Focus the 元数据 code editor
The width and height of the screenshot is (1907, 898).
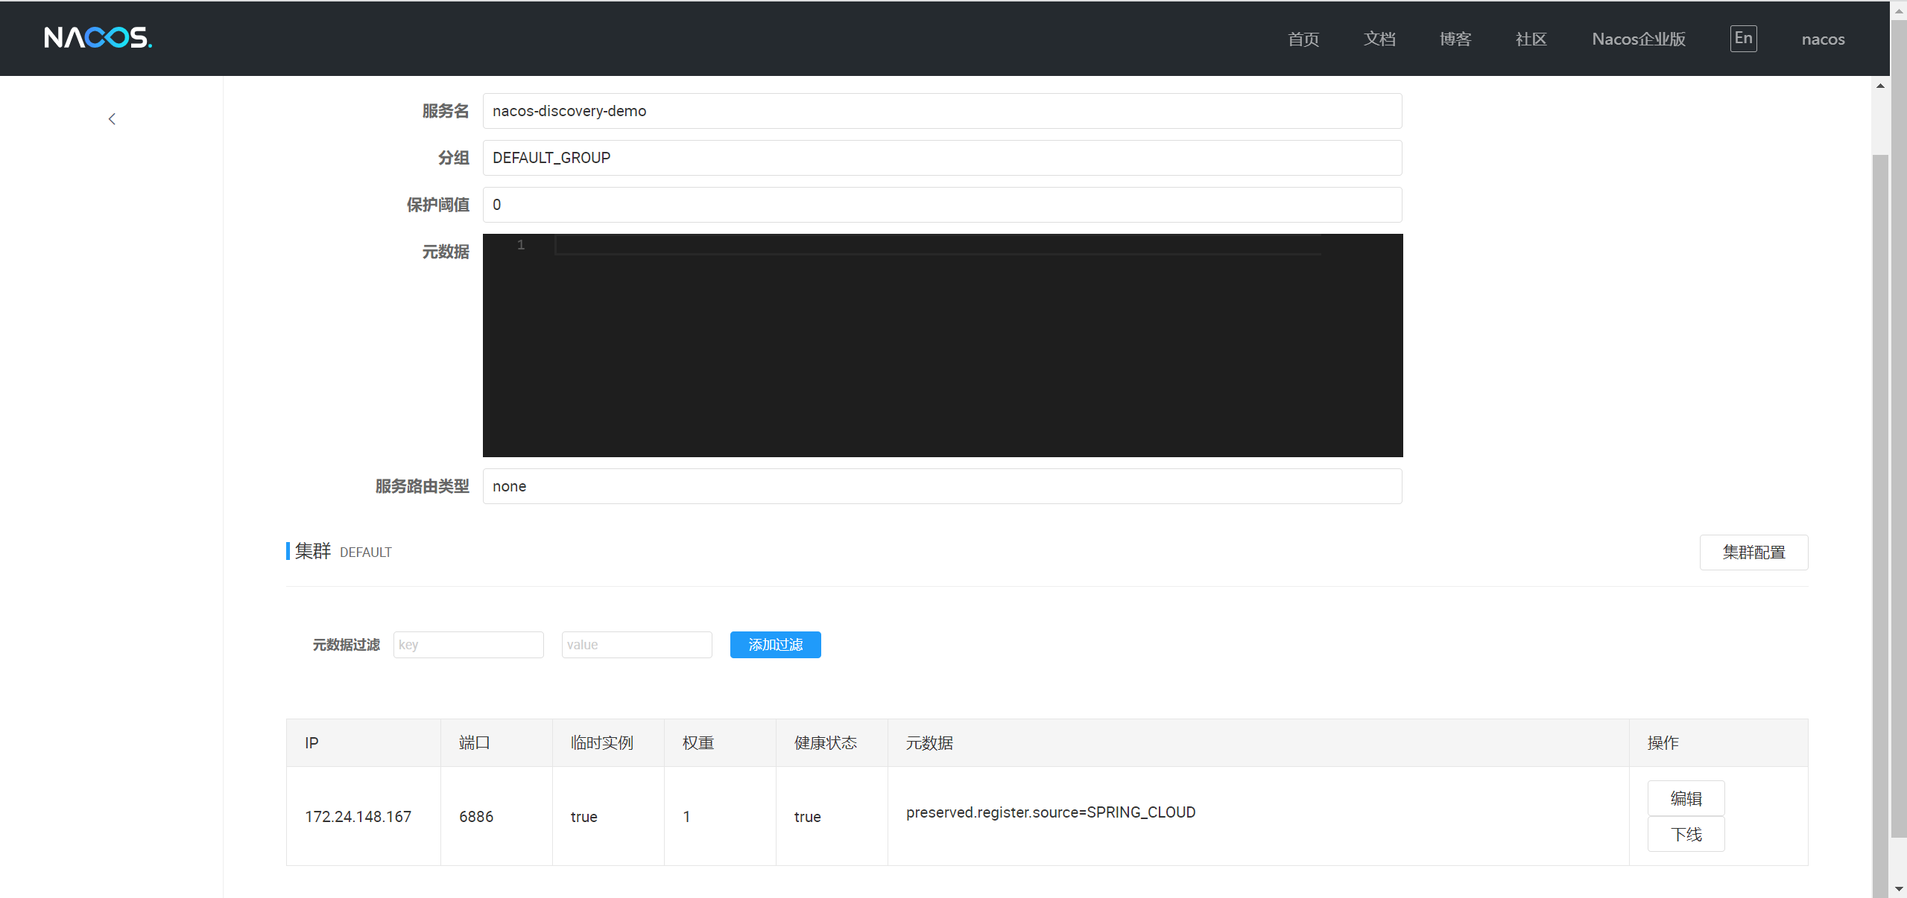(942, 345)
